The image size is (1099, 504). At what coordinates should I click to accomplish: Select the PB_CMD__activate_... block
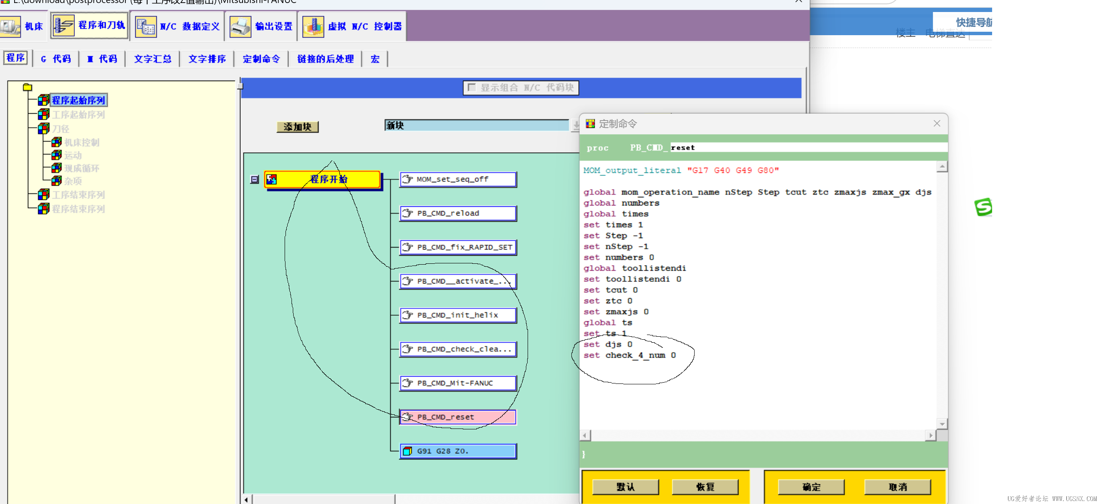(x=458, y=281)
